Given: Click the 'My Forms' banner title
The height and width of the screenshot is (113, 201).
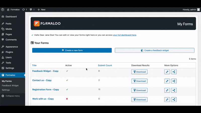Looking at the screenshot, I should pyautogui.click(x=185, y=24).
